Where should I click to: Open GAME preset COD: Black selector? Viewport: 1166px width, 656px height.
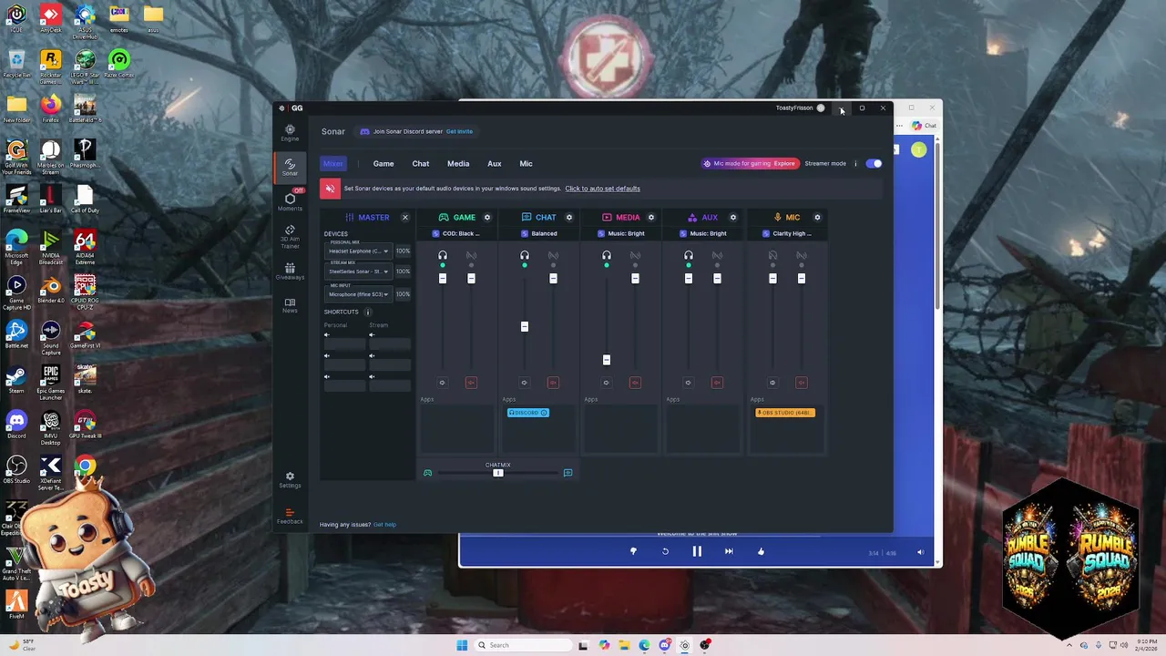(x=455, y=233)
